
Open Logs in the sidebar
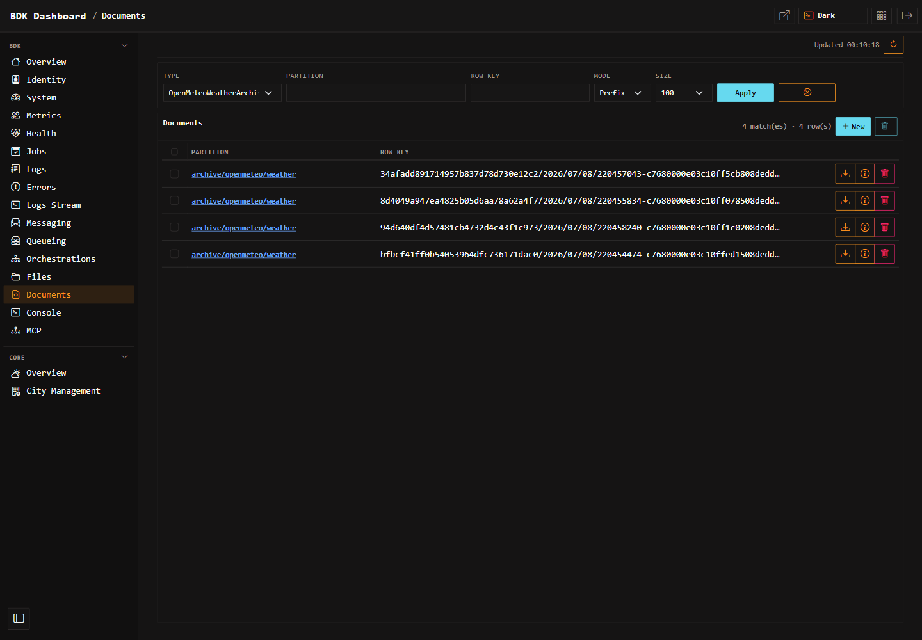69,169
